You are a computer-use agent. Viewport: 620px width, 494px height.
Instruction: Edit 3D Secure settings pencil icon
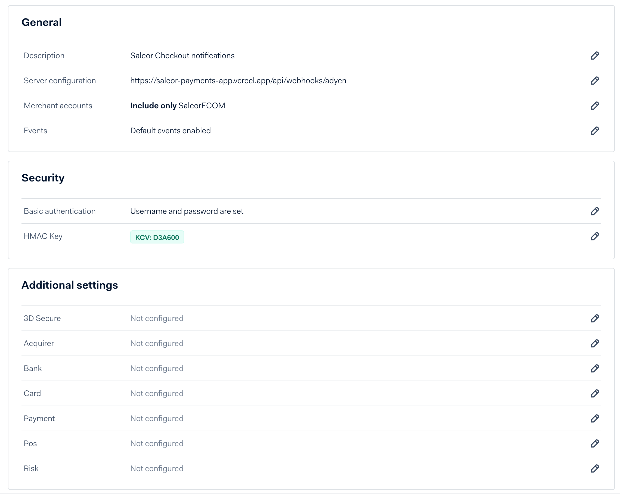595,318
